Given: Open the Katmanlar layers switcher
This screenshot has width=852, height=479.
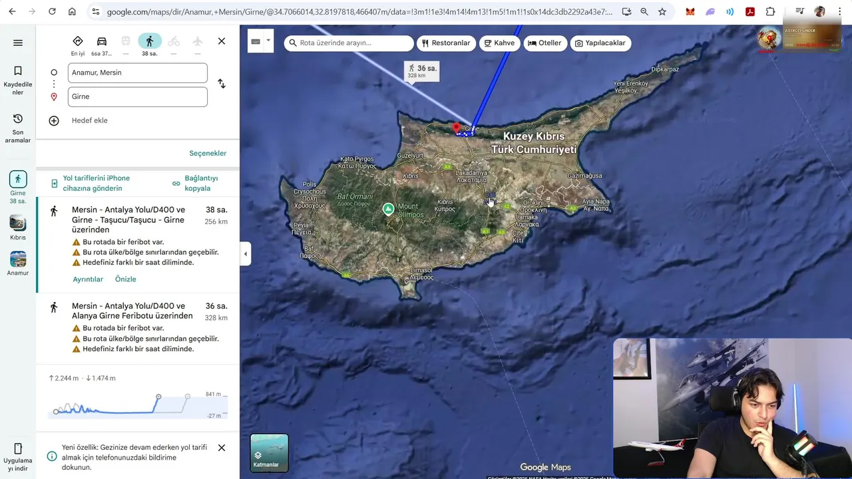Looking at the screenshot, I should [x=269, y=453].
